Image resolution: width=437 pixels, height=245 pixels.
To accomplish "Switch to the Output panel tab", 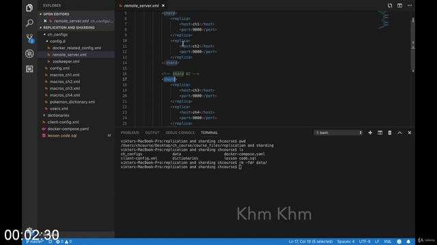I will (x=152, y=133).
